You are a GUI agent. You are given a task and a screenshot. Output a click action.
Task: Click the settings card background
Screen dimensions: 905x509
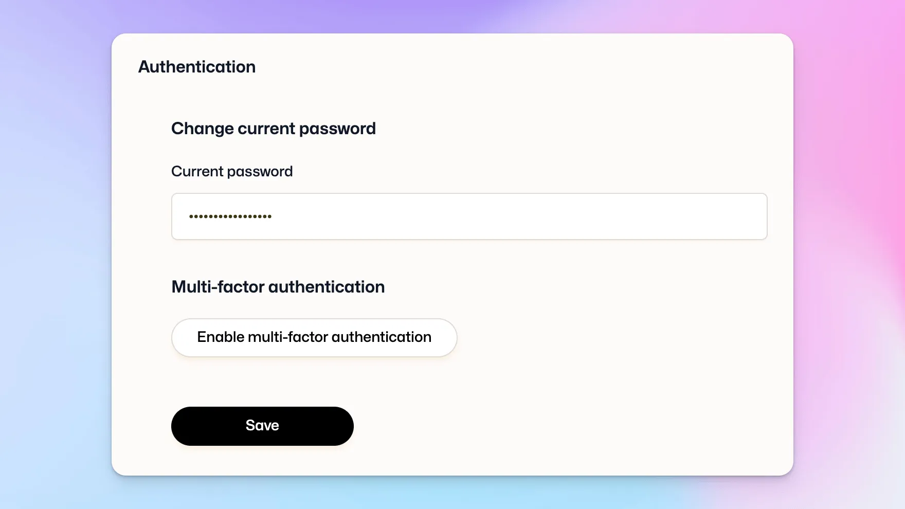click(617, 401)
